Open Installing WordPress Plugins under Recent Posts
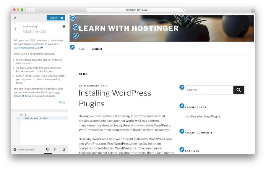The image size is (266, 169). (x=202, y=116)
